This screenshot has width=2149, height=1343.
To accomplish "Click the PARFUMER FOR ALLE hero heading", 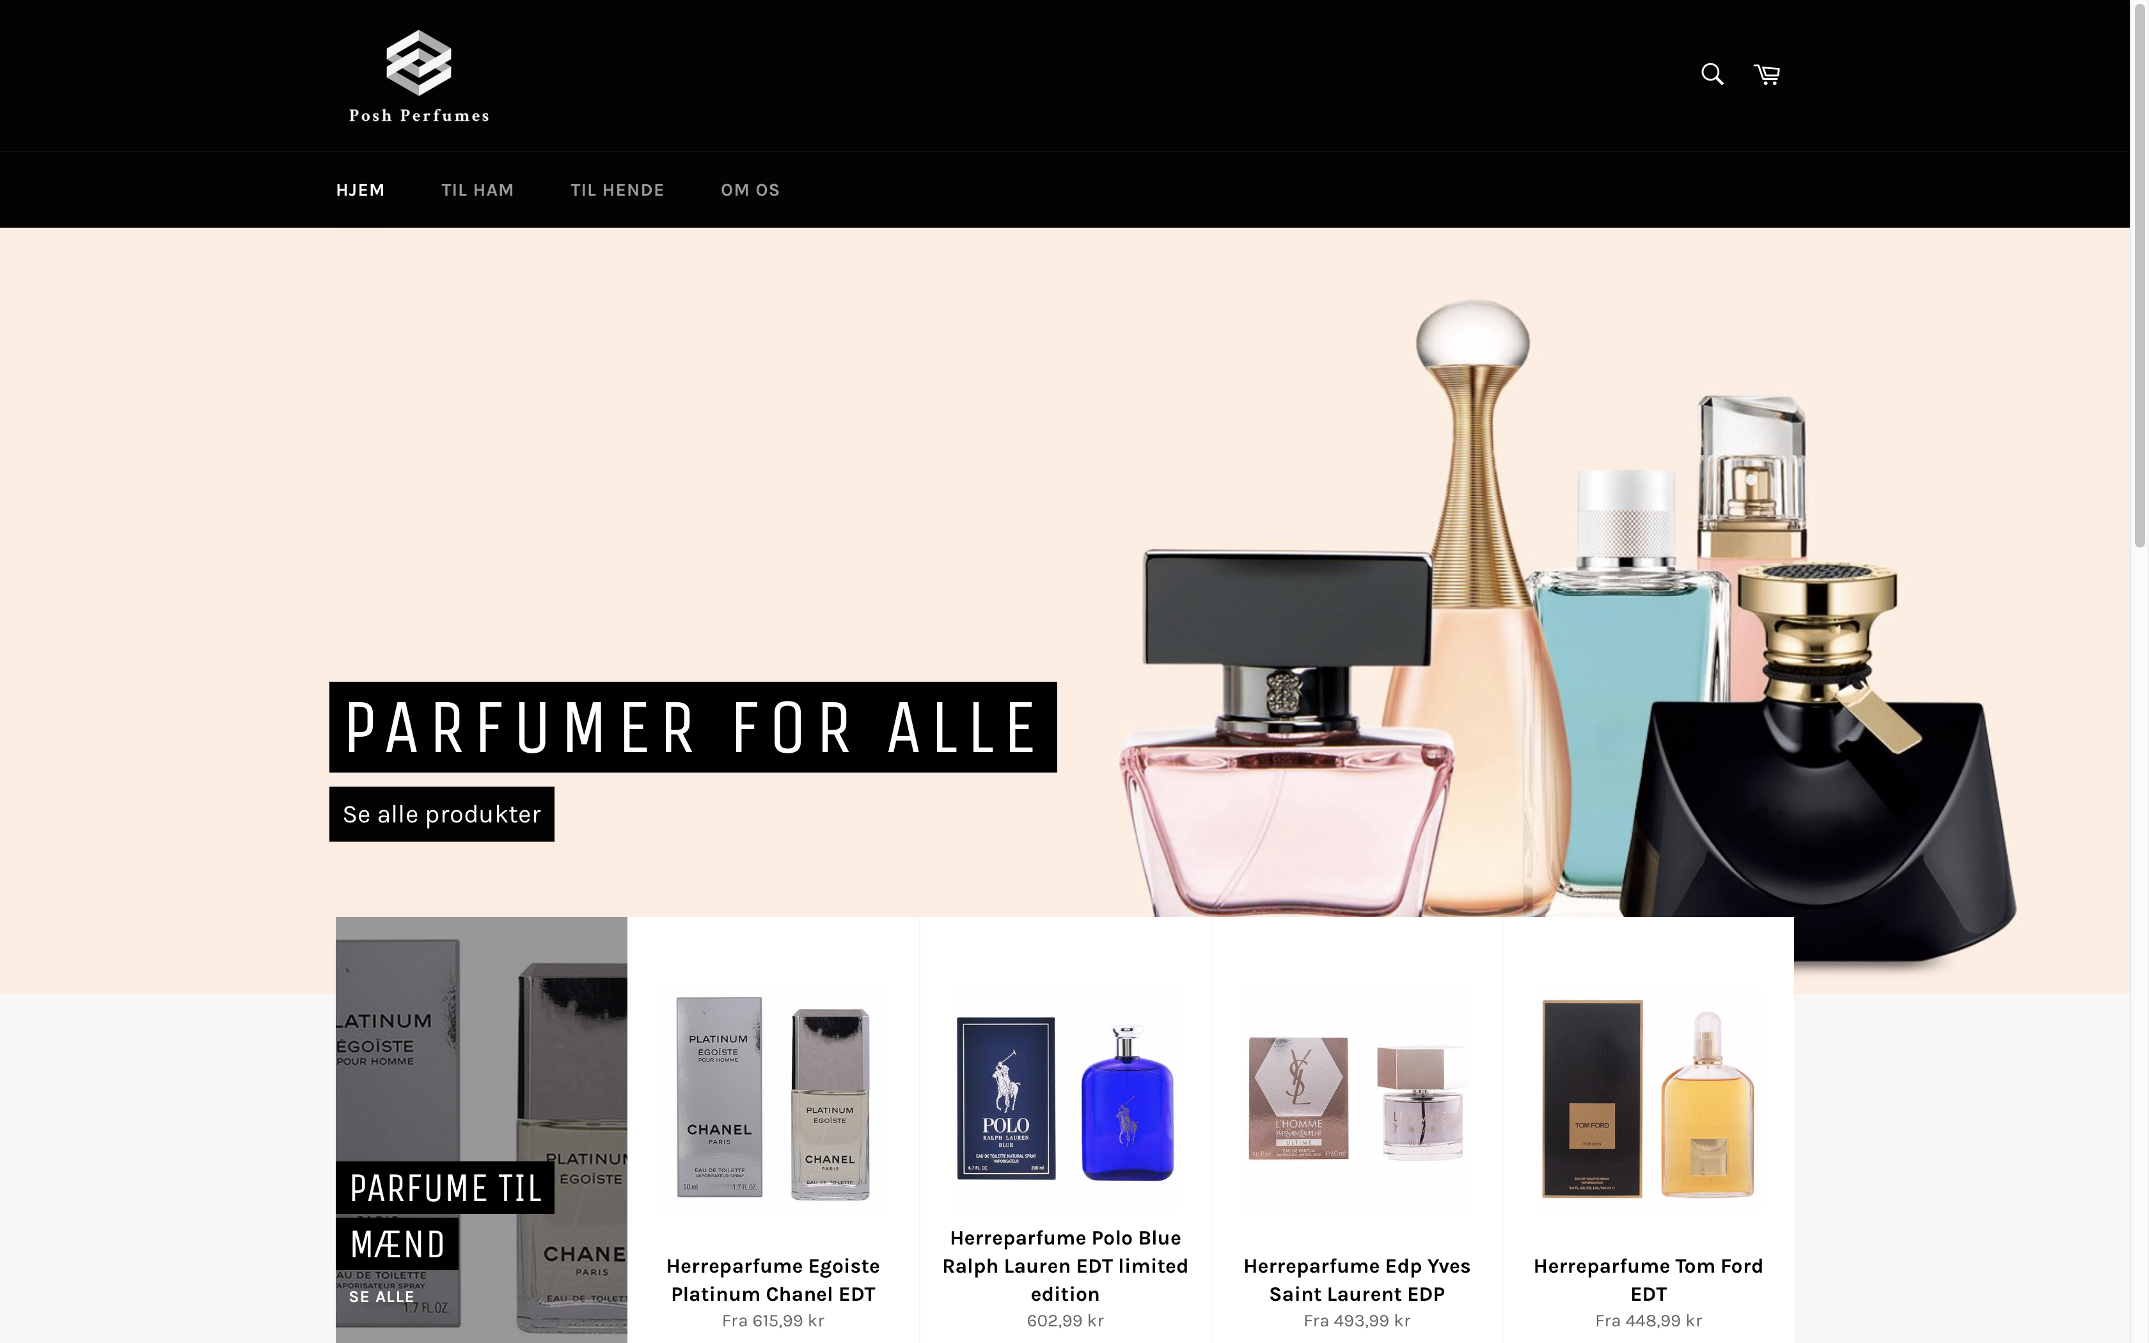I will pyautogui.click(x=693, y=726).
